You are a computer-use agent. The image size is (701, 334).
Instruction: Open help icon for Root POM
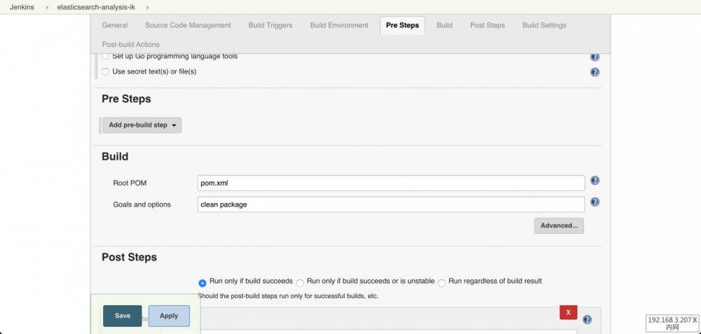click(x=594, y=181)
